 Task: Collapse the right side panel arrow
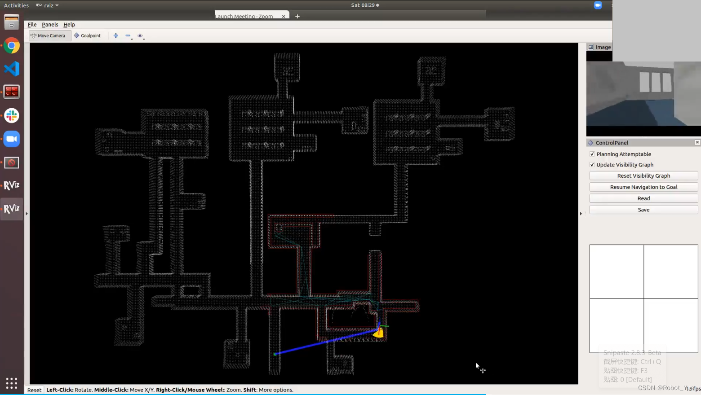(581, 214)
